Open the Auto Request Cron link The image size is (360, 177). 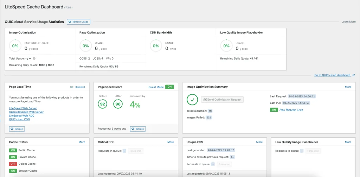pyautogui.click(x=291, y=110)
